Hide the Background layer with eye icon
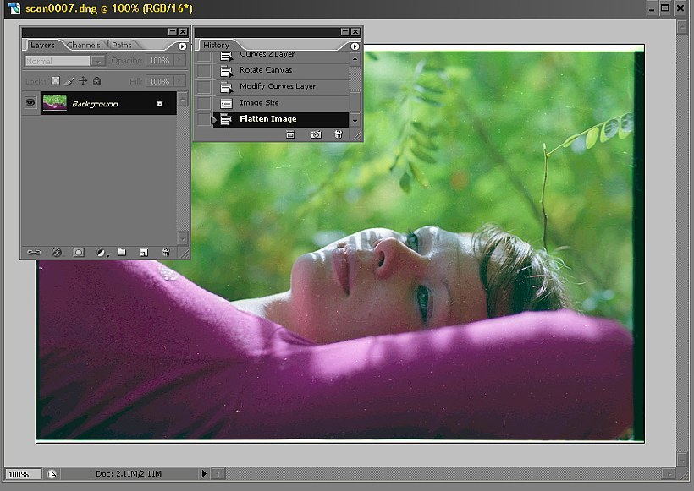 point(30,103)
